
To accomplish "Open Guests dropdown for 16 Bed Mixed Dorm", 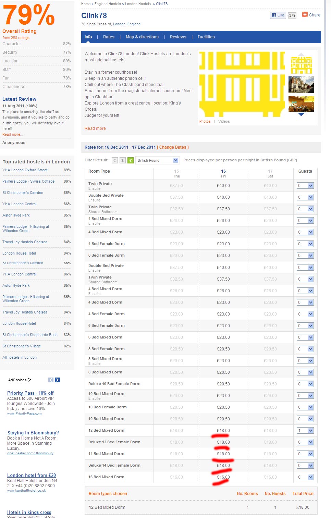I will (305, 477).
